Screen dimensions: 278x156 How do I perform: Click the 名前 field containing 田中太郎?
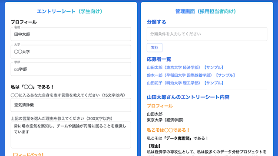point(71,34)
